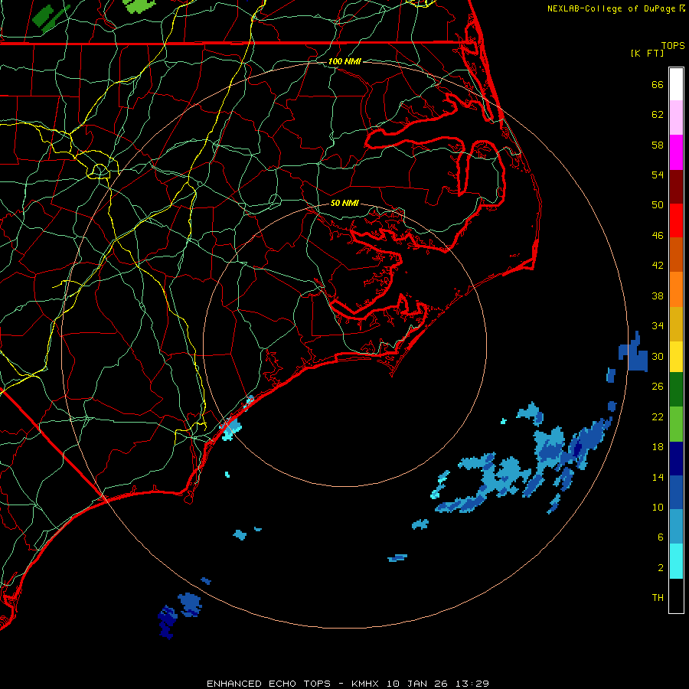Click the 50 NMI range ring label
Screen dimensions: 689x689
pos(344,203)
